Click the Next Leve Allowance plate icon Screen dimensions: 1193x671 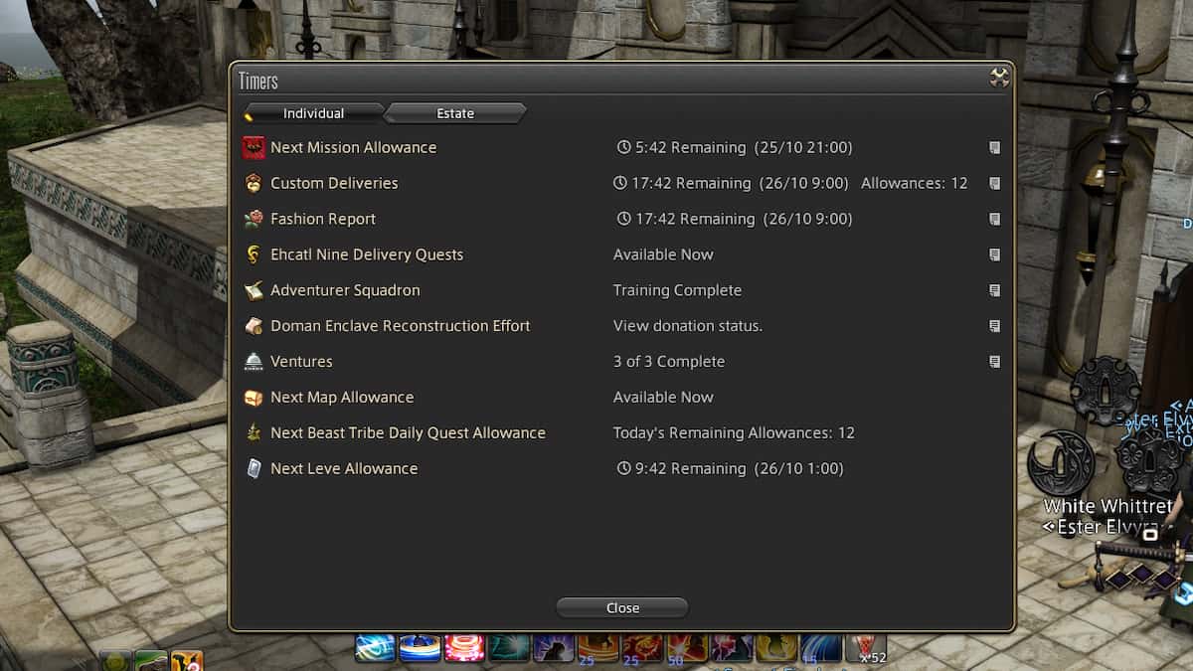[254, 467]
